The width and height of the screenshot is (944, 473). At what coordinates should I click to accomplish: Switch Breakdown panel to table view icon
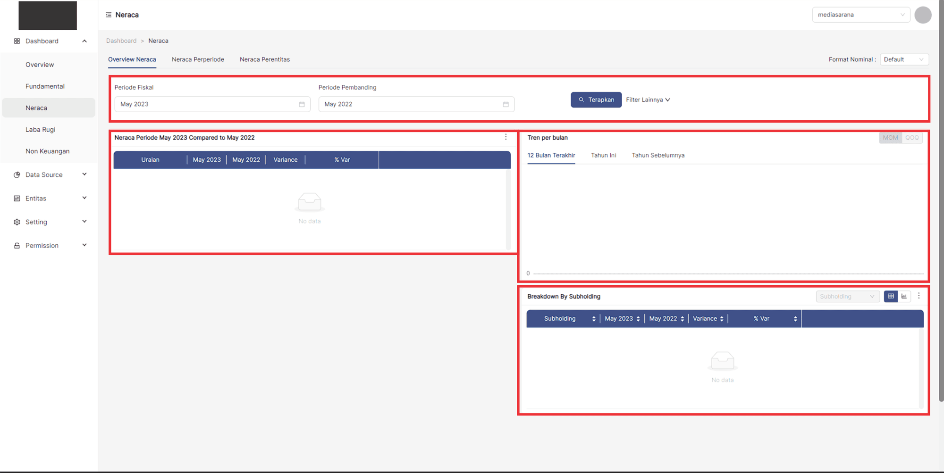(x=891, y=296)
